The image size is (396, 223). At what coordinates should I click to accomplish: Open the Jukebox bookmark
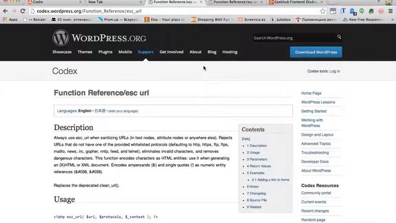coord(280,19)
